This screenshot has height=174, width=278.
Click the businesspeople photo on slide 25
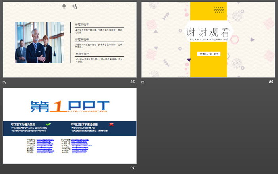(x=39, y=43)
